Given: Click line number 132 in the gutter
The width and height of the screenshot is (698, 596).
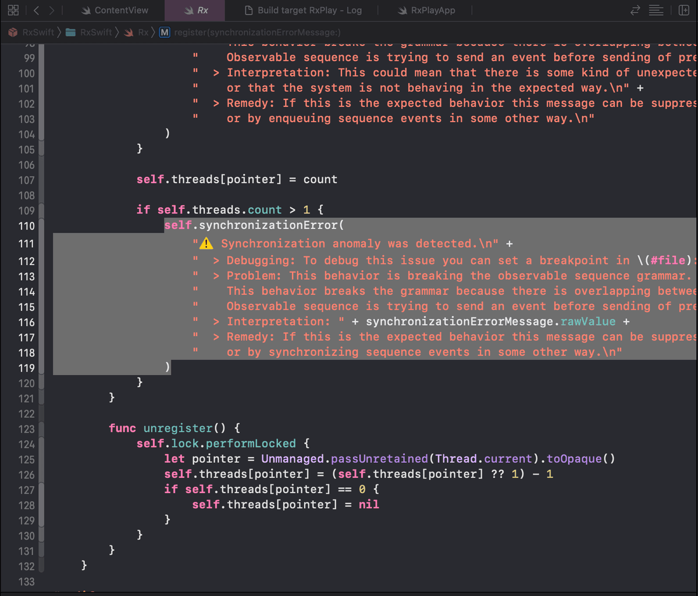Looking at the screenshot, I should pos(27,566).
